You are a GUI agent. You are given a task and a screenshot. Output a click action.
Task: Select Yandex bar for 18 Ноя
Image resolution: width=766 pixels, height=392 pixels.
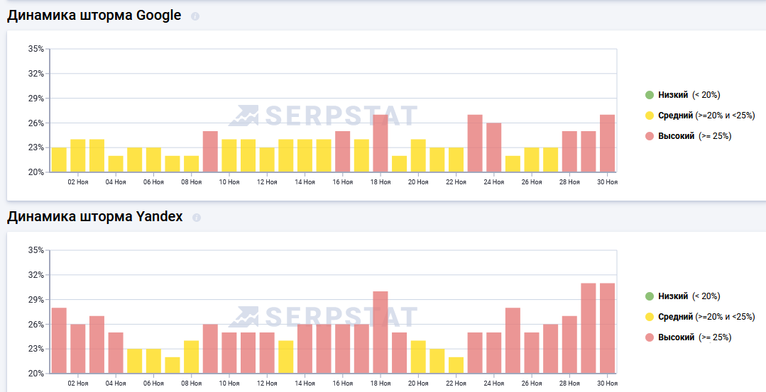coord(381,332)
